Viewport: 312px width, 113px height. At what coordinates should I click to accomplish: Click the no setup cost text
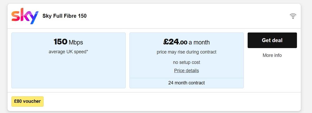point(186,62)
